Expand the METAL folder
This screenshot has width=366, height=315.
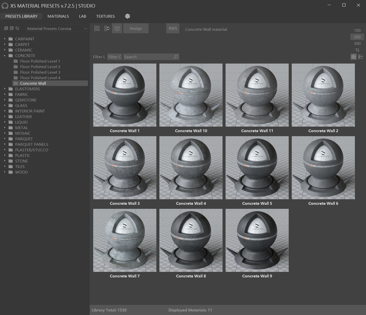click(5, 128)
